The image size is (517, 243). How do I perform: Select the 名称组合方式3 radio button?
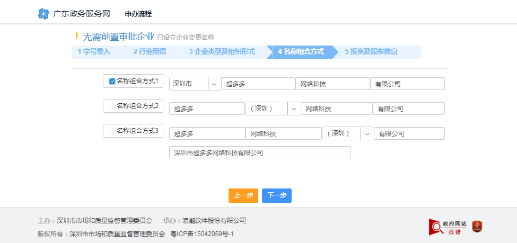pos(112,131)
